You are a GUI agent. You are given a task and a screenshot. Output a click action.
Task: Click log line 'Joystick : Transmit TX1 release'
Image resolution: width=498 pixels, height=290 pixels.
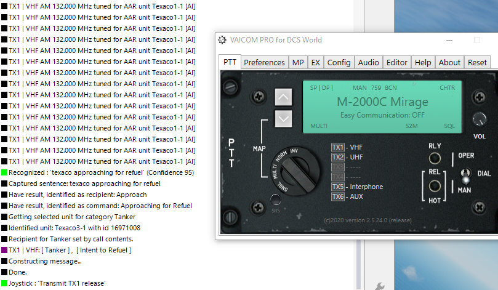pyautogui.click(x=57, y=283)
